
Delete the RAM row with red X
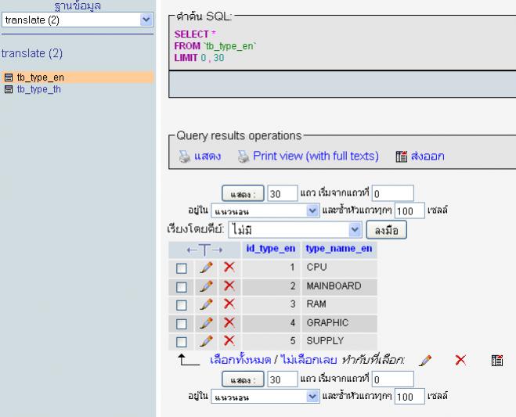pos(229,304)
